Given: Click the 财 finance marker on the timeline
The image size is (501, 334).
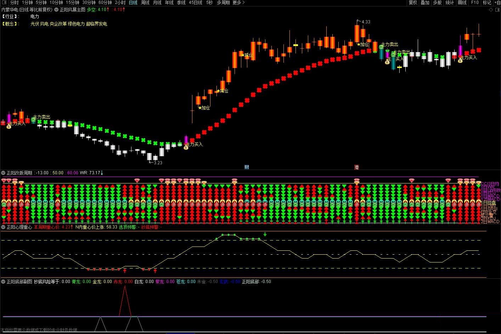Looking at the screenshot, I should (x=247, y=167).
